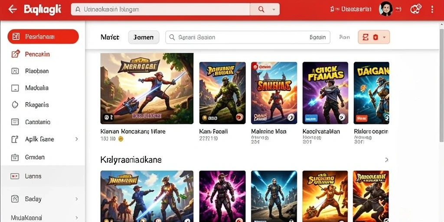Click the Ron filter label
This screenshot has height=222, width=444.
click(x=344, y=37)
